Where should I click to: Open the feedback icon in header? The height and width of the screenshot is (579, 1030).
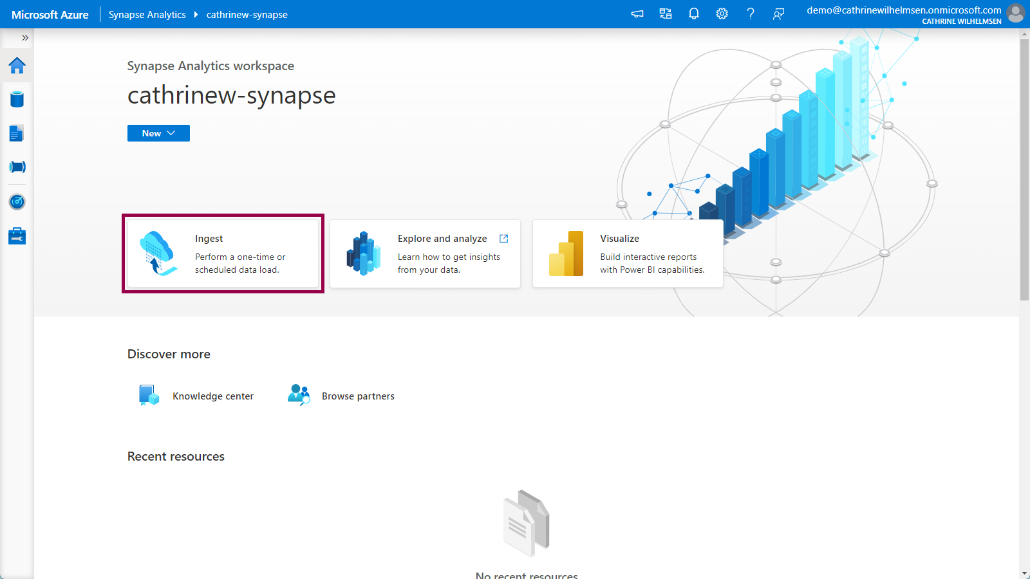click(x=779, y=14)
